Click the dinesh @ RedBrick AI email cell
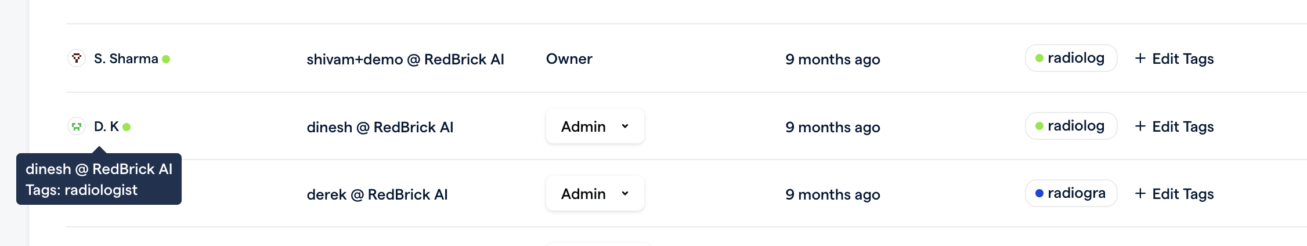The height and width of the screenshot is (246, 1307). pyautogui.click(x=380, y=127)
